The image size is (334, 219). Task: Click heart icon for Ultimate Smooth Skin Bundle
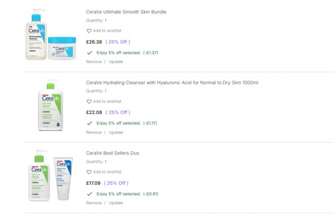coord(89,31)
